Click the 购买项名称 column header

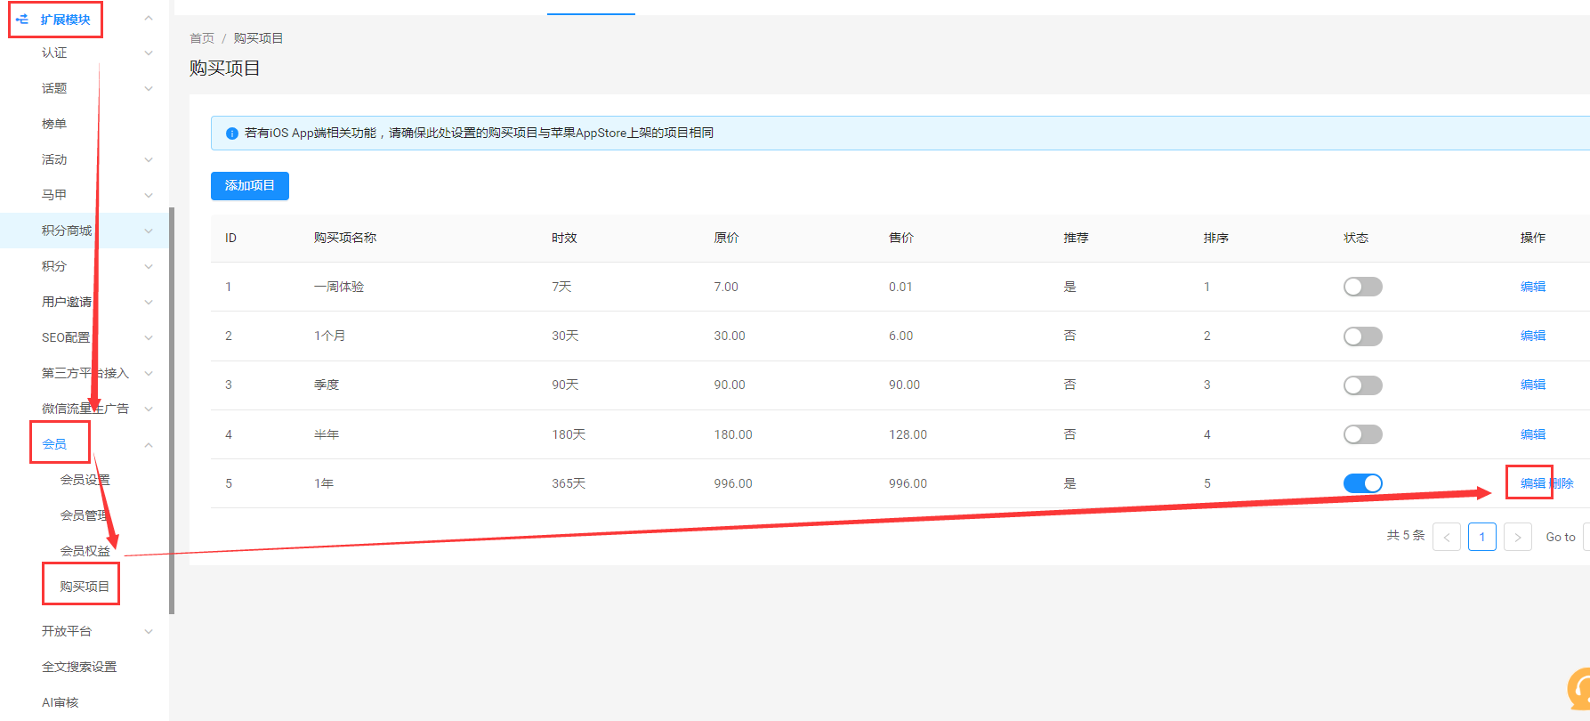coord(345,238)
